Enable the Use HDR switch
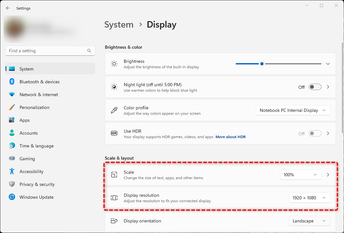Image resolution: width=344 pixels, height=233 pixels. coord(315,133)
